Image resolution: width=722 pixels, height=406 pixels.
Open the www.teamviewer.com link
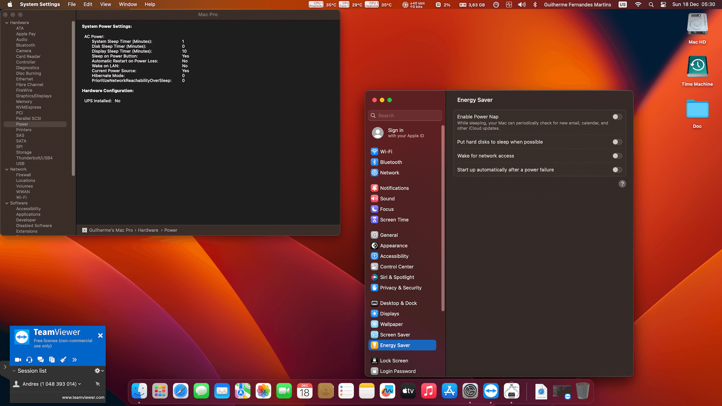pos(83,397)
